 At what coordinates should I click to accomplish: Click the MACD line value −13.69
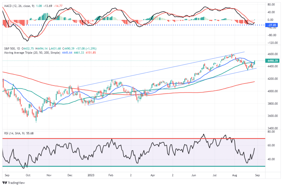48,6
